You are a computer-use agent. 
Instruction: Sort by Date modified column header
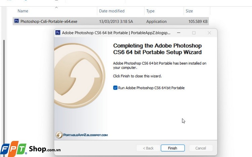click(x=112, y=11)
